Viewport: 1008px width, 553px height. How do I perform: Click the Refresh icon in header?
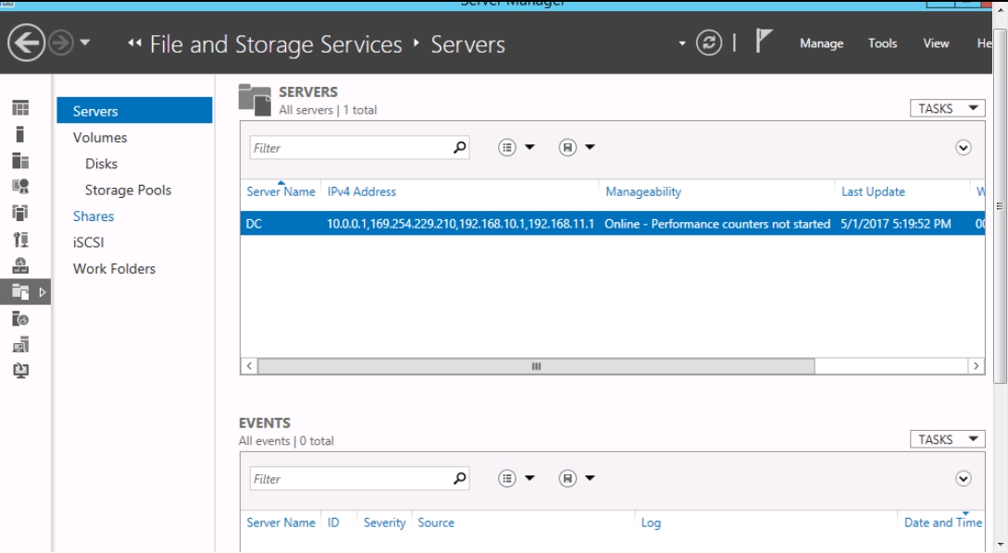[708, 43]
